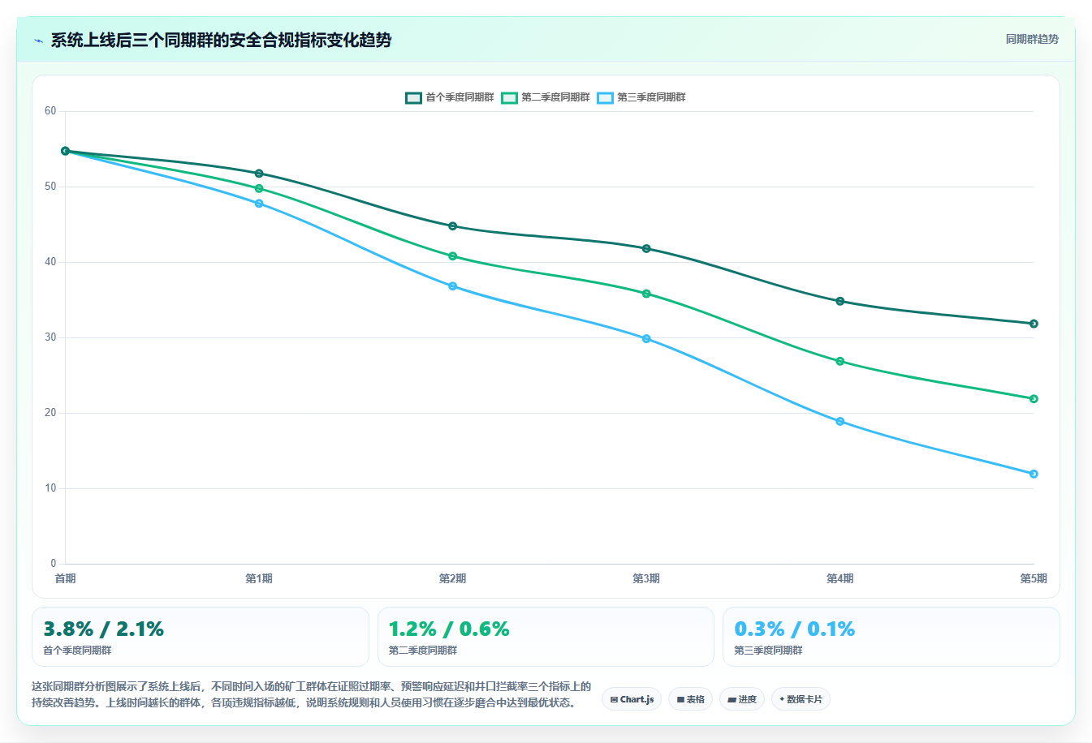Image resolution: width=1092 pixels, height=743 pixels.
Task: Select blue data point at 第1期
Action: coord(259,204)
